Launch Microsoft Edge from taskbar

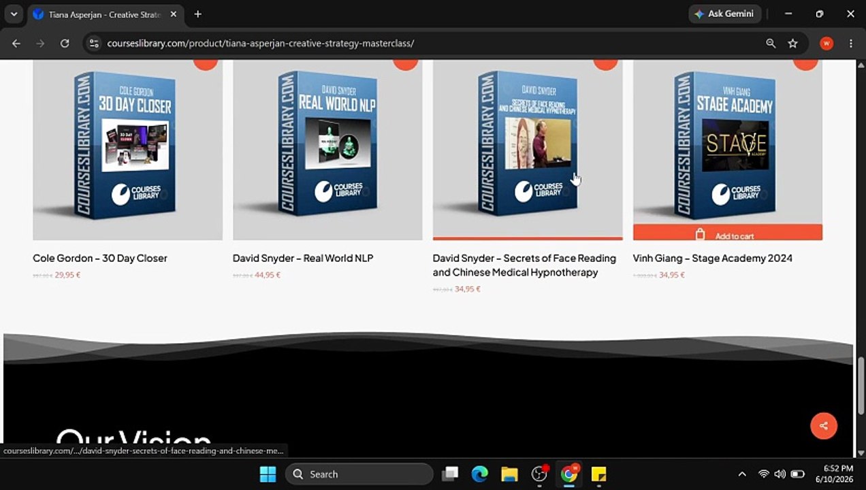[x=480, y=474]
